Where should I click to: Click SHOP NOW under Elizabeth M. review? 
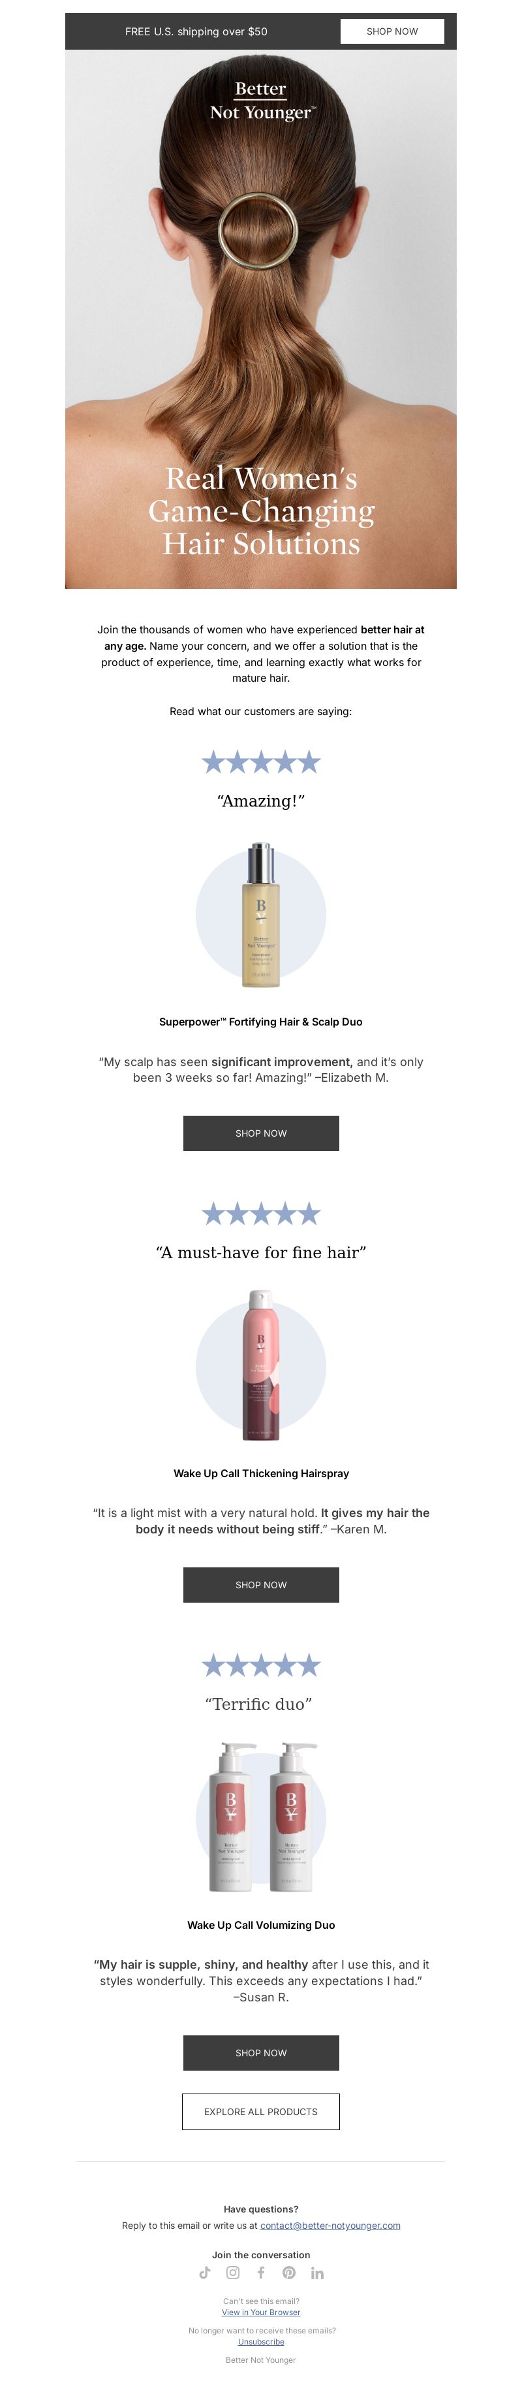click(x=261, y=1133)
